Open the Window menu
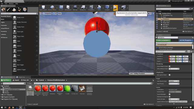 [x=11, y=4]
